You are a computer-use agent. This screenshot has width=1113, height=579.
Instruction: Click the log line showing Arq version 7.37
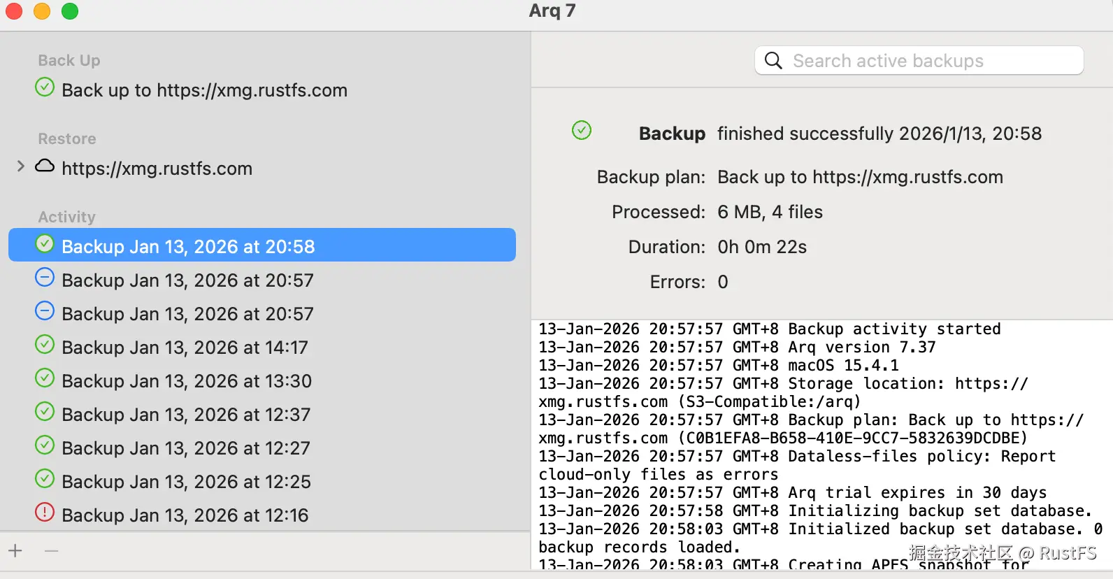[737, 348]
